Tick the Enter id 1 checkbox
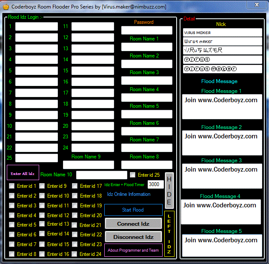Image resolution: width=269 pixels, height=264 pixels. [x=11, y=186]
